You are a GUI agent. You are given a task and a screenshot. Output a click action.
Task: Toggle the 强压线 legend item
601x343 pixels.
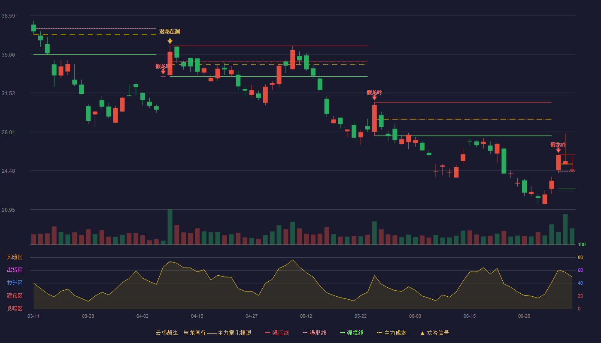277,333
